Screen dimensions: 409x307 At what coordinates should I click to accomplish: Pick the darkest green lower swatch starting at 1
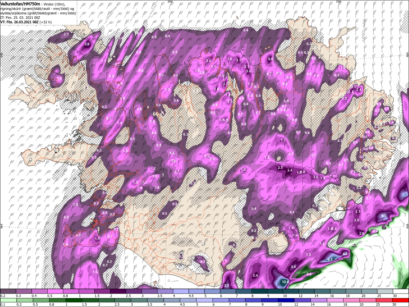pos(73,300)
